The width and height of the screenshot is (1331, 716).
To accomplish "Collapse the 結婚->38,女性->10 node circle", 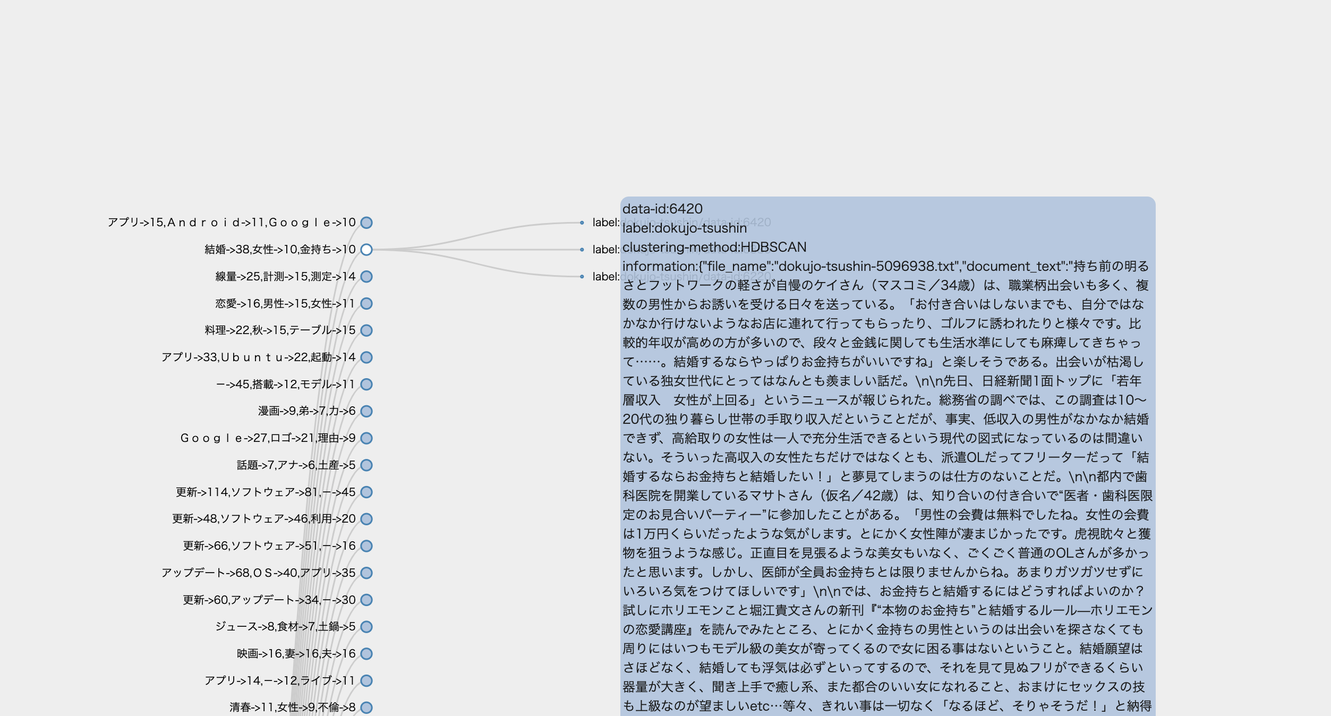I will tap(366, 250).
